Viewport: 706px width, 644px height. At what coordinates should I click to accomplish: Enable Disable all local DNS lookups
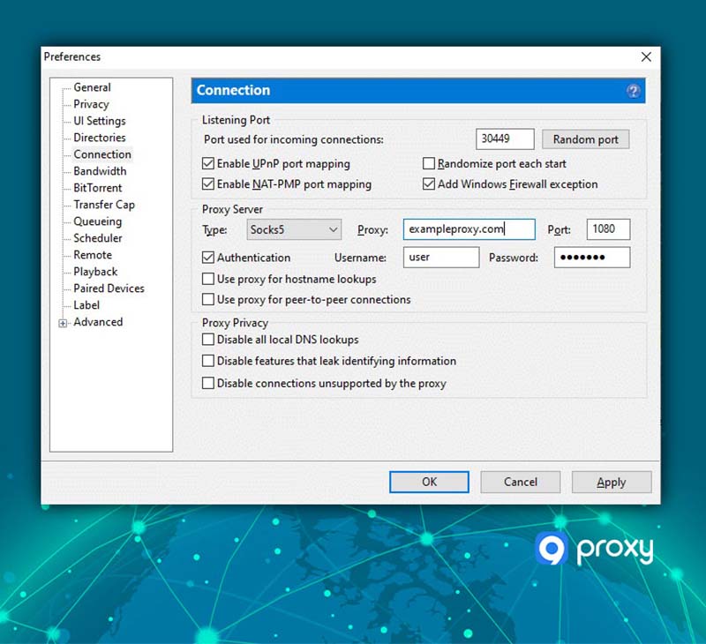[208, 340]
